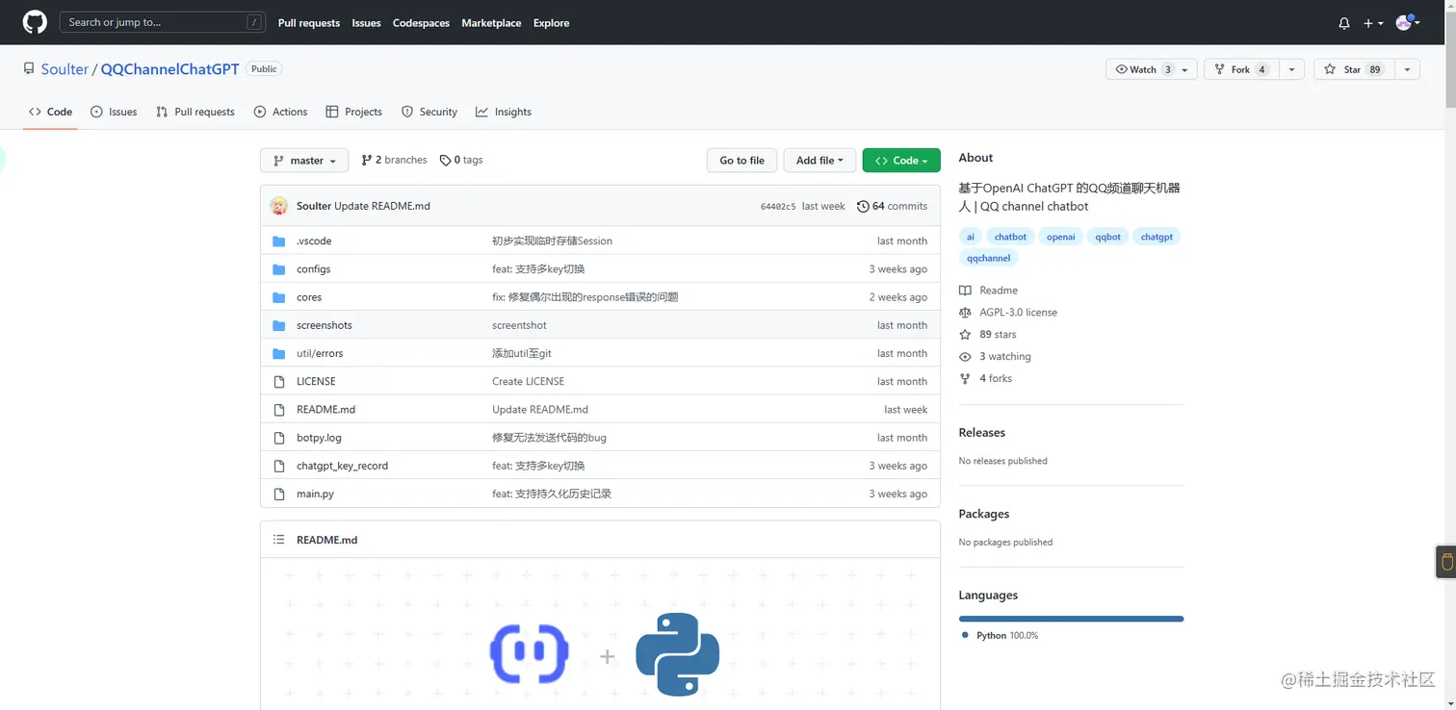
Task: Open 3 watching link
Action: (x=995, y=357)
